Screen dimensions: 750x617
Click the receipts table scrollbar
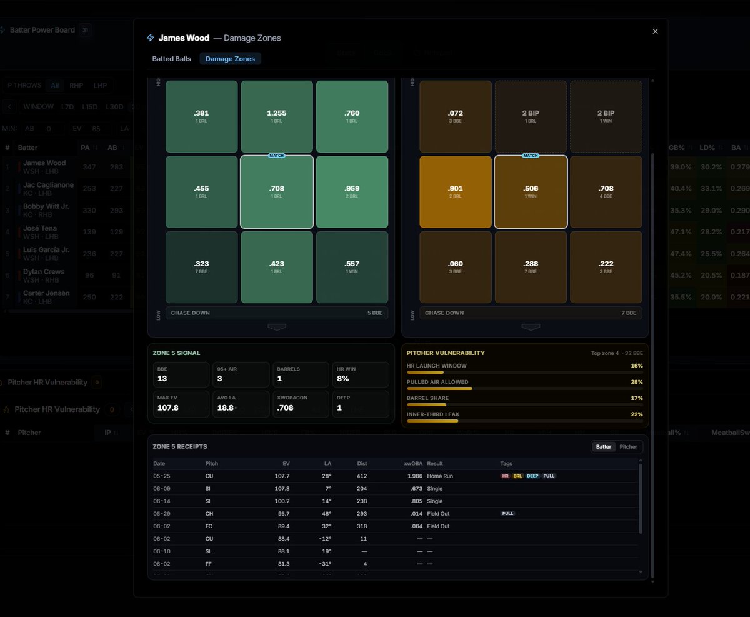(x=640, y=498)
